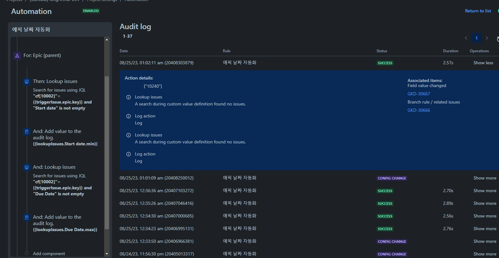Open the And: Lookup issues component icon
Viewport: 499px width, 258px height.
(x=27, y=167)
